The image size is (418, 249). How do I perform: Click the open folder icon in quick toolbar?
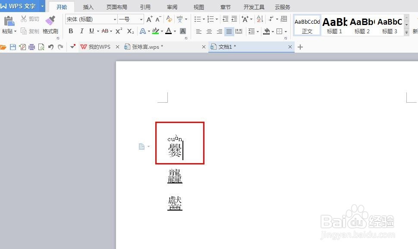click(x=3, y=47)
